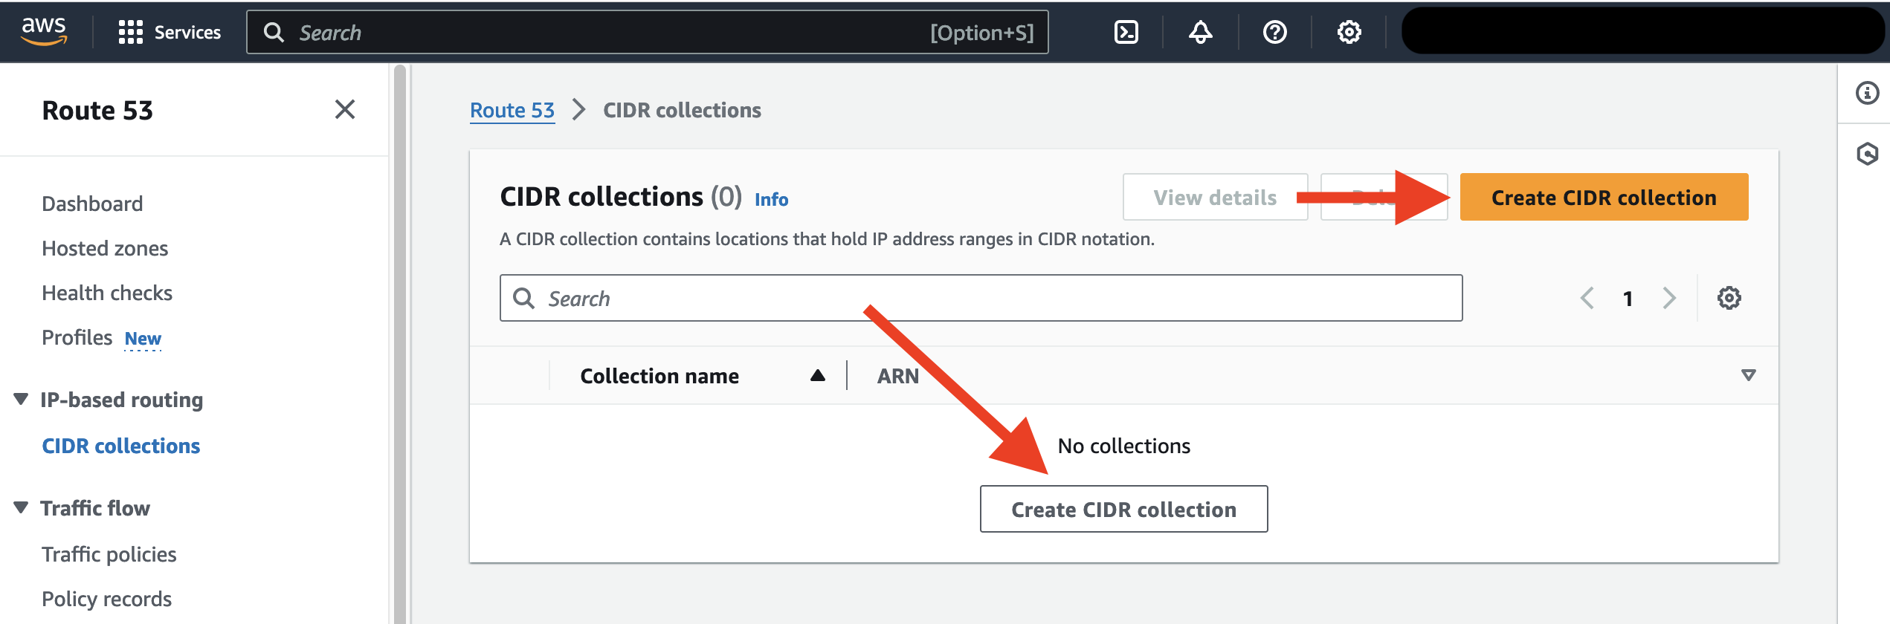The image size is (1890, 624).
Task: Follow the Route 53 breadcrumb link
Action: click(512, 110)
